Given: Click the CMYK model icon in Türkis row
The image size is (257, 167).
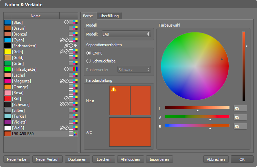Looking at the screenshot, I should click(75, 116).
